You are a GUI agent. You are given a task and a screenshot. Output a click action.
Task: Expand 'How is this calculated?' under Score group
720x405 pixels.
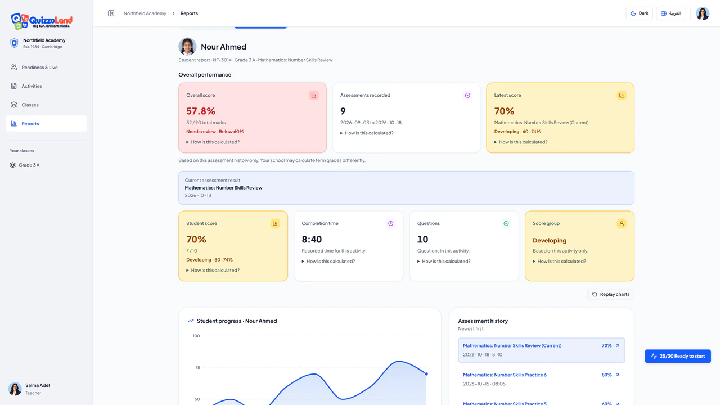[560, 262]
